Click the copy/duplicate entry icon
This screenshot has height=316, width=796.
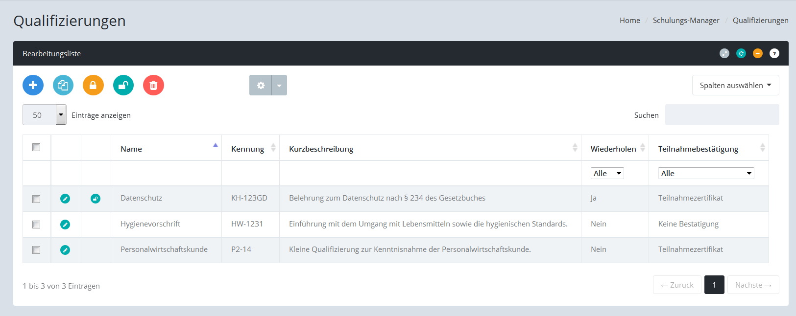[x=63, y=85]
